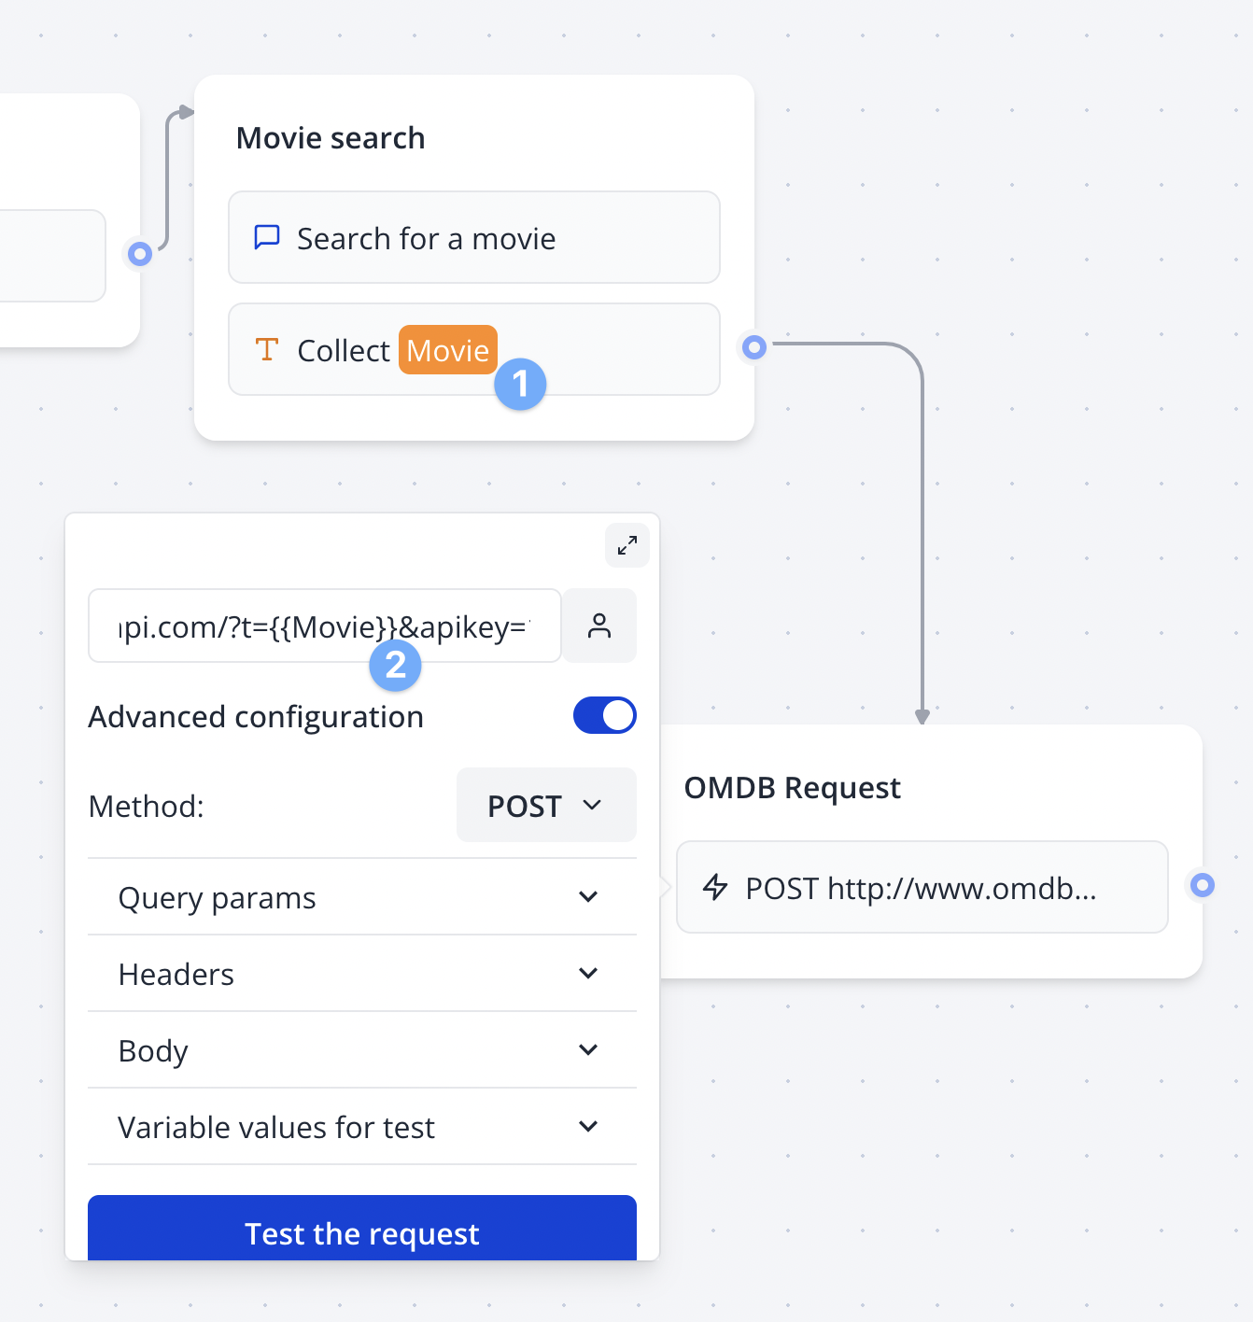Select the POST http://www.omdb... webhook block
1253x1322 pixels.
[922, 887]
